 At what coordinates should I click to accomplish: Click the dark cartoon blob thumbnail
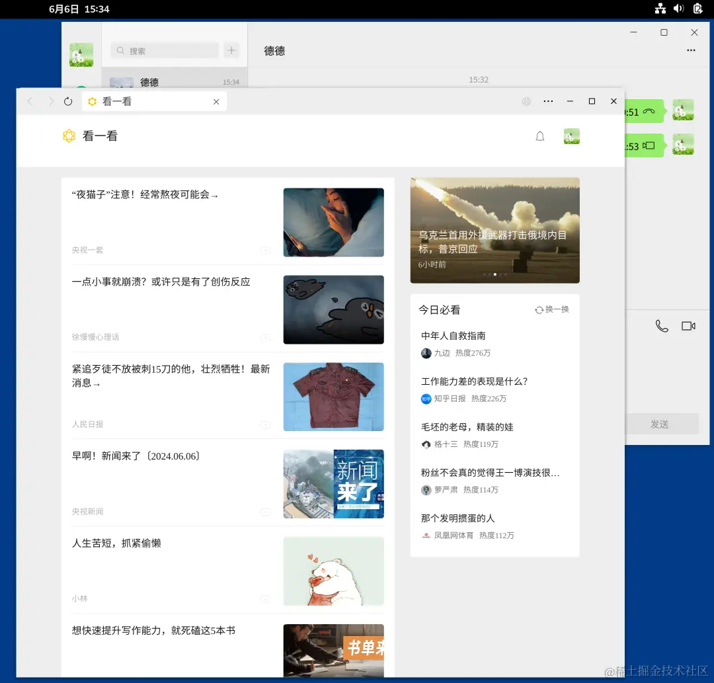333,309
